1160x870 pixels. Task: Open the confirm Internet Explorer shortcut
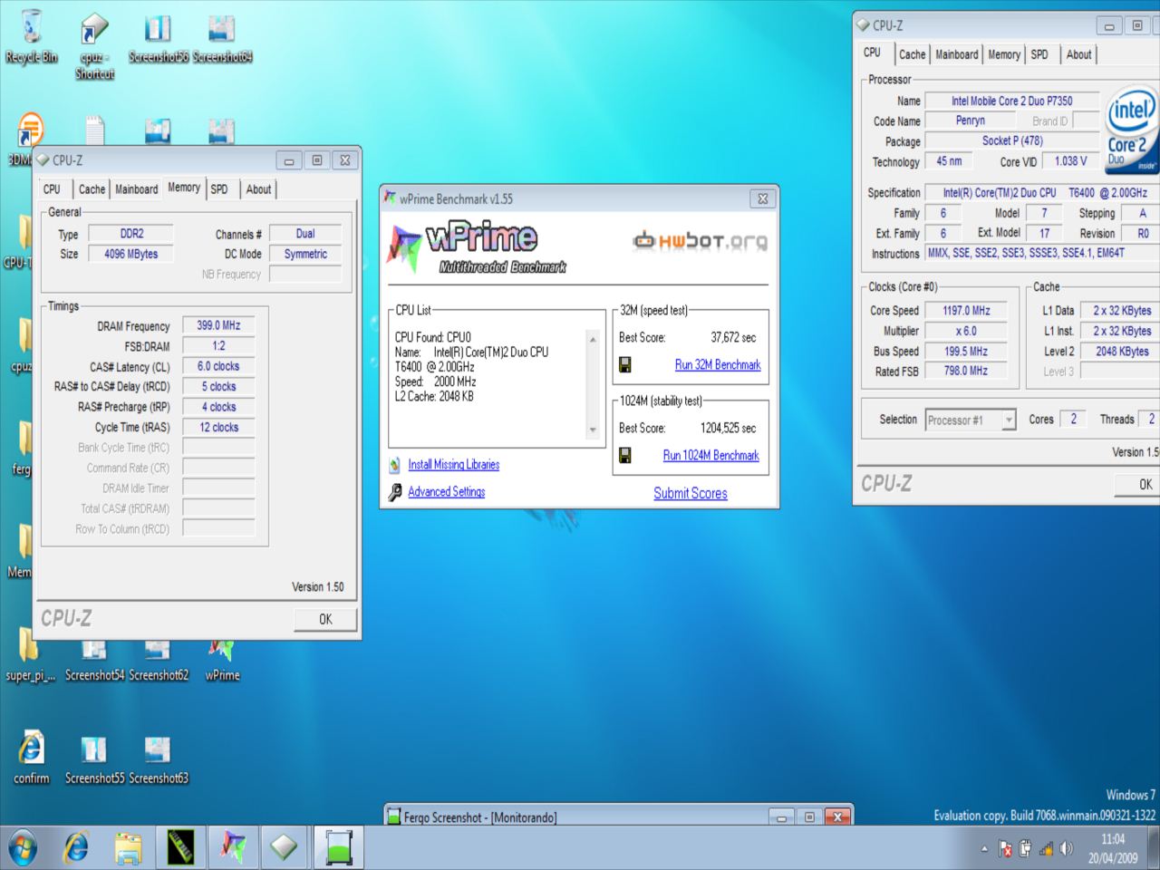coord(32,757)
